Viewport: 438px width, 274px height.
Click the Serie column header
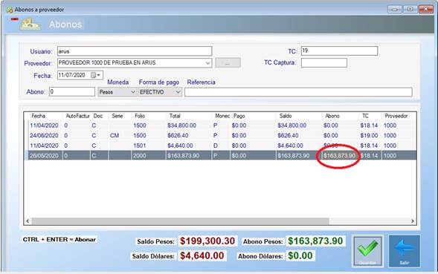117,116
